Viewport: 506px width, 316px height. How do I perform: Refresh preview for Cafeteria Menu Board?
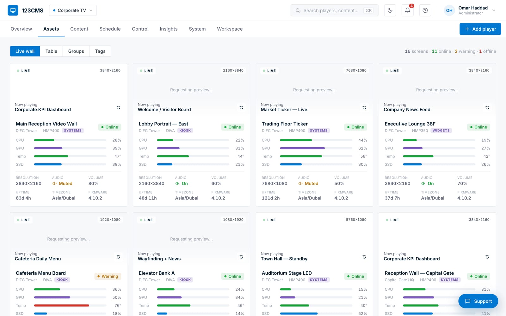pos(118,257)
